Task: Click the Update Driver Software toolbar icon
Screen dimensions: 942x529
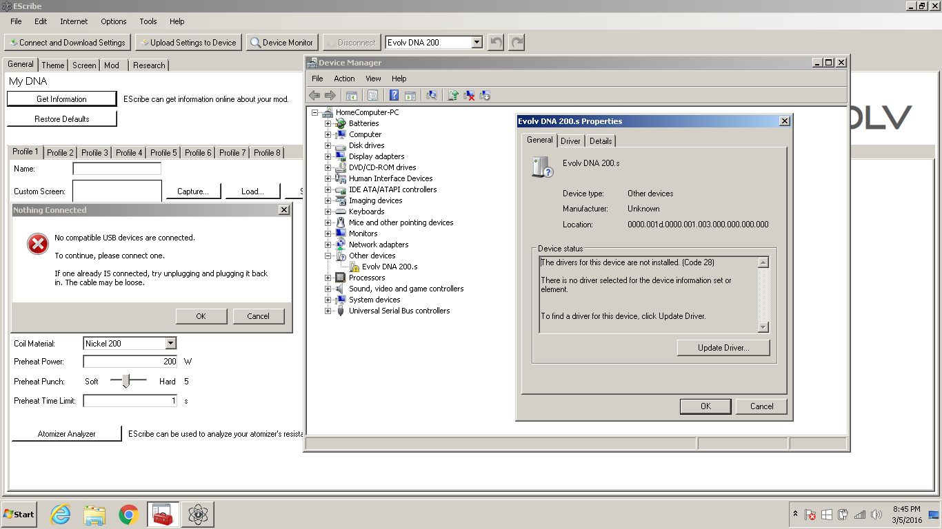Action: [x=453, y=96]
